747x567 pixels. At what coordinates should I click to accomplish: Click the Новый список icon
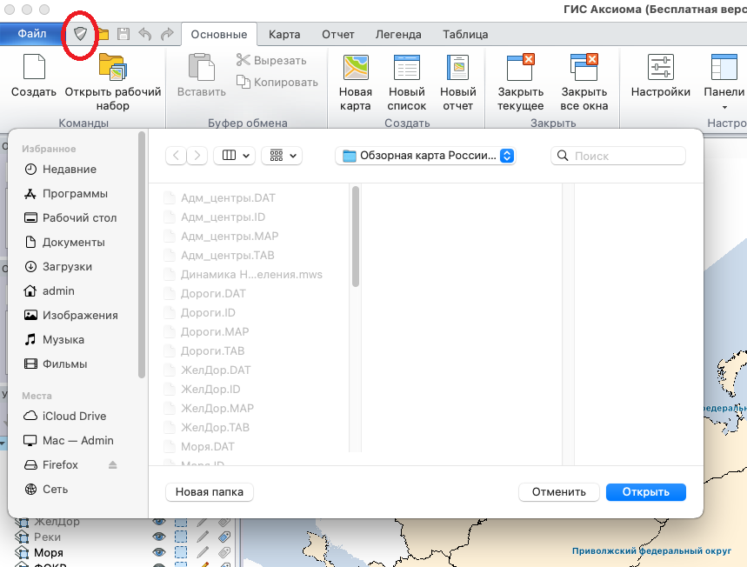(x=407, y=68)
